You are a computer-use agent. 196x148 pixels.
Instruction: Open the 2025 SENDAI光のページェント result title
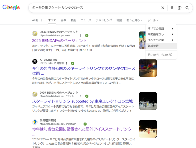(x=59, y=41)
